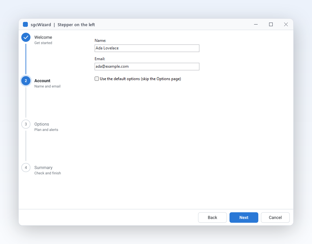Click the "Name and email" subtitle
This screenshot has width=312, height=244.
click(x=47, y=86)
